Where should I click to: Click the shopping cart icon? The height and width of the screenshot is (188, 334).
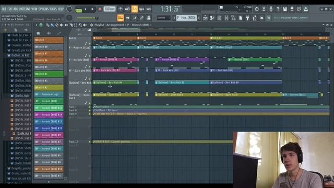coord(269,18)
